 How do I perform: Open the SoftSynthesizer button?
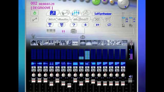pos(103,14)
